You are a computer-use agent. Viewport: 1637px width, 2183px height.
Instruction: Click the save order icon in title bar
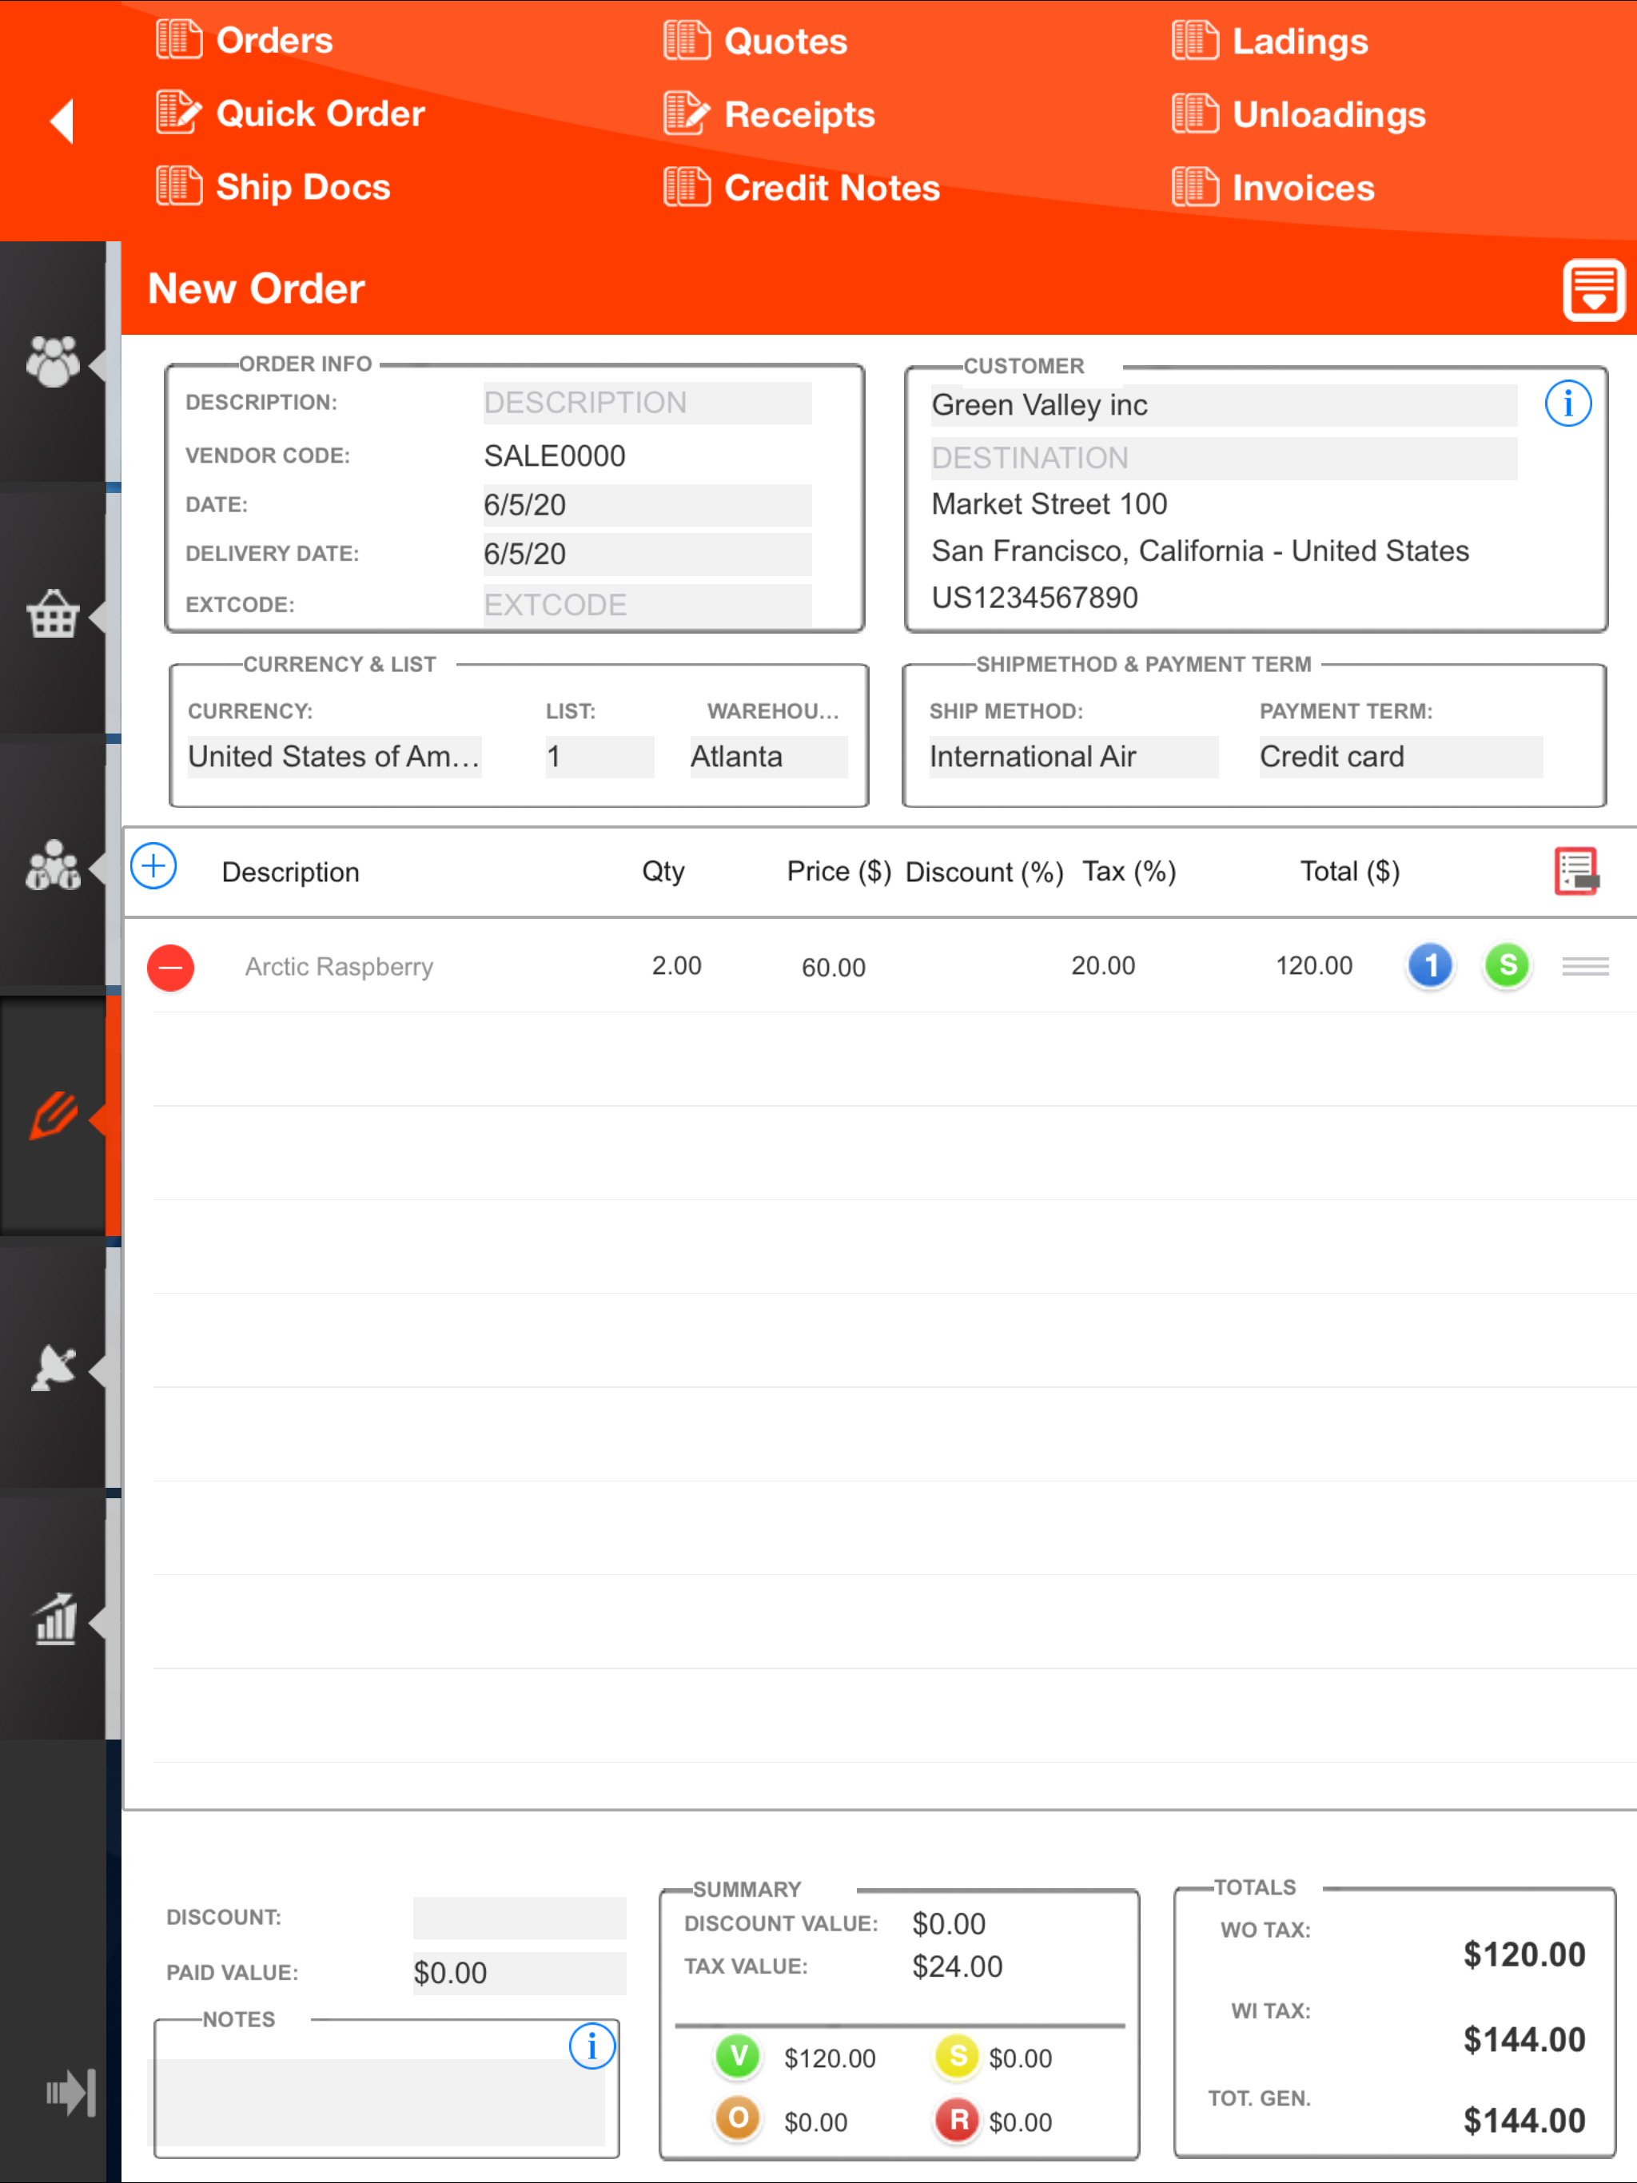[1592, 290]
